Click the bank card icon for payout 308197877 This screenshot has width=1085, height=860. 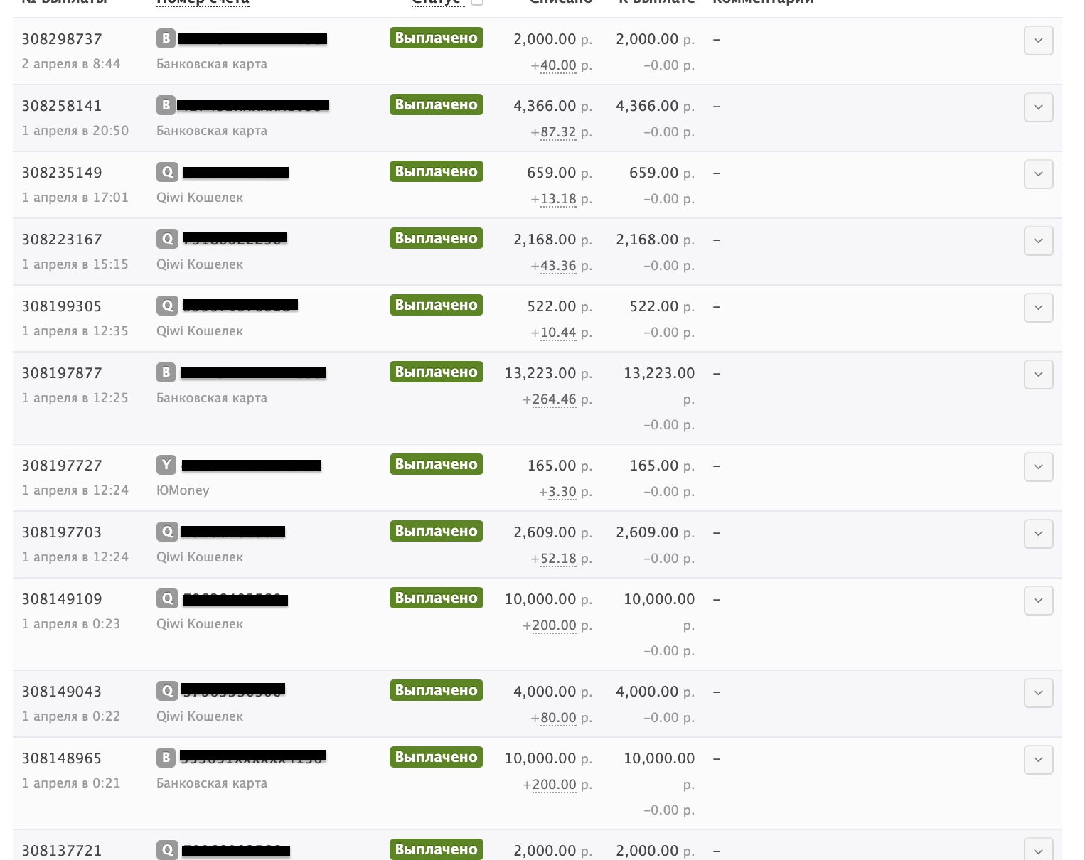(x=166, y=372)
